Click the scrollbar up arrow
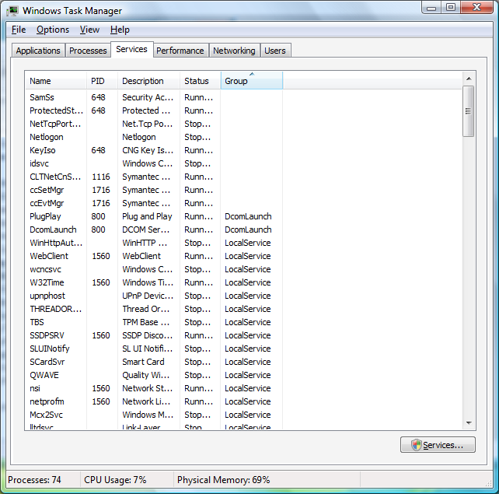The height and width of the screenshot is (494, 499). tap(469, 79)
